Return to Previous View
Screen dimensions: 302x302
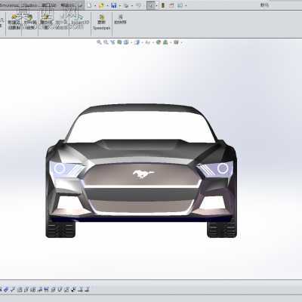(112, 42)
